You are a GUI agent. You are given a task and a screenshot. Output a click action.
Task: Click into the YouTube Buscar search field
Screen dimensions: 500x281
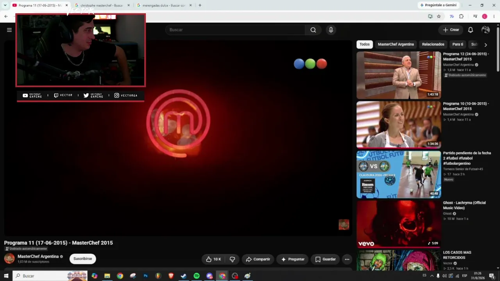coord(235,30)
